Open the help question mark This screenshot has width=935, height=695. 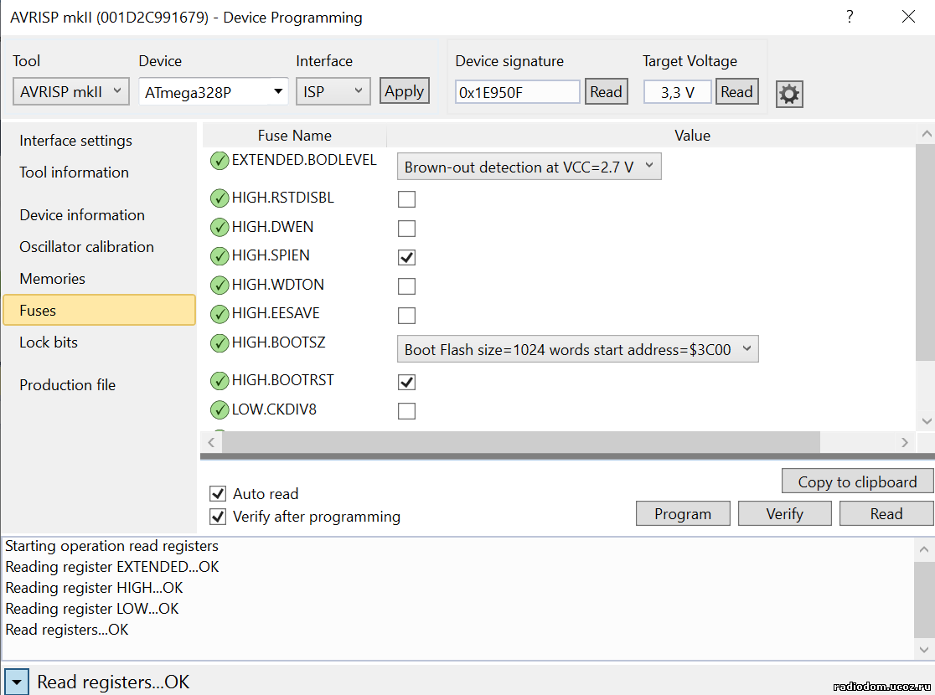(850, 17)
